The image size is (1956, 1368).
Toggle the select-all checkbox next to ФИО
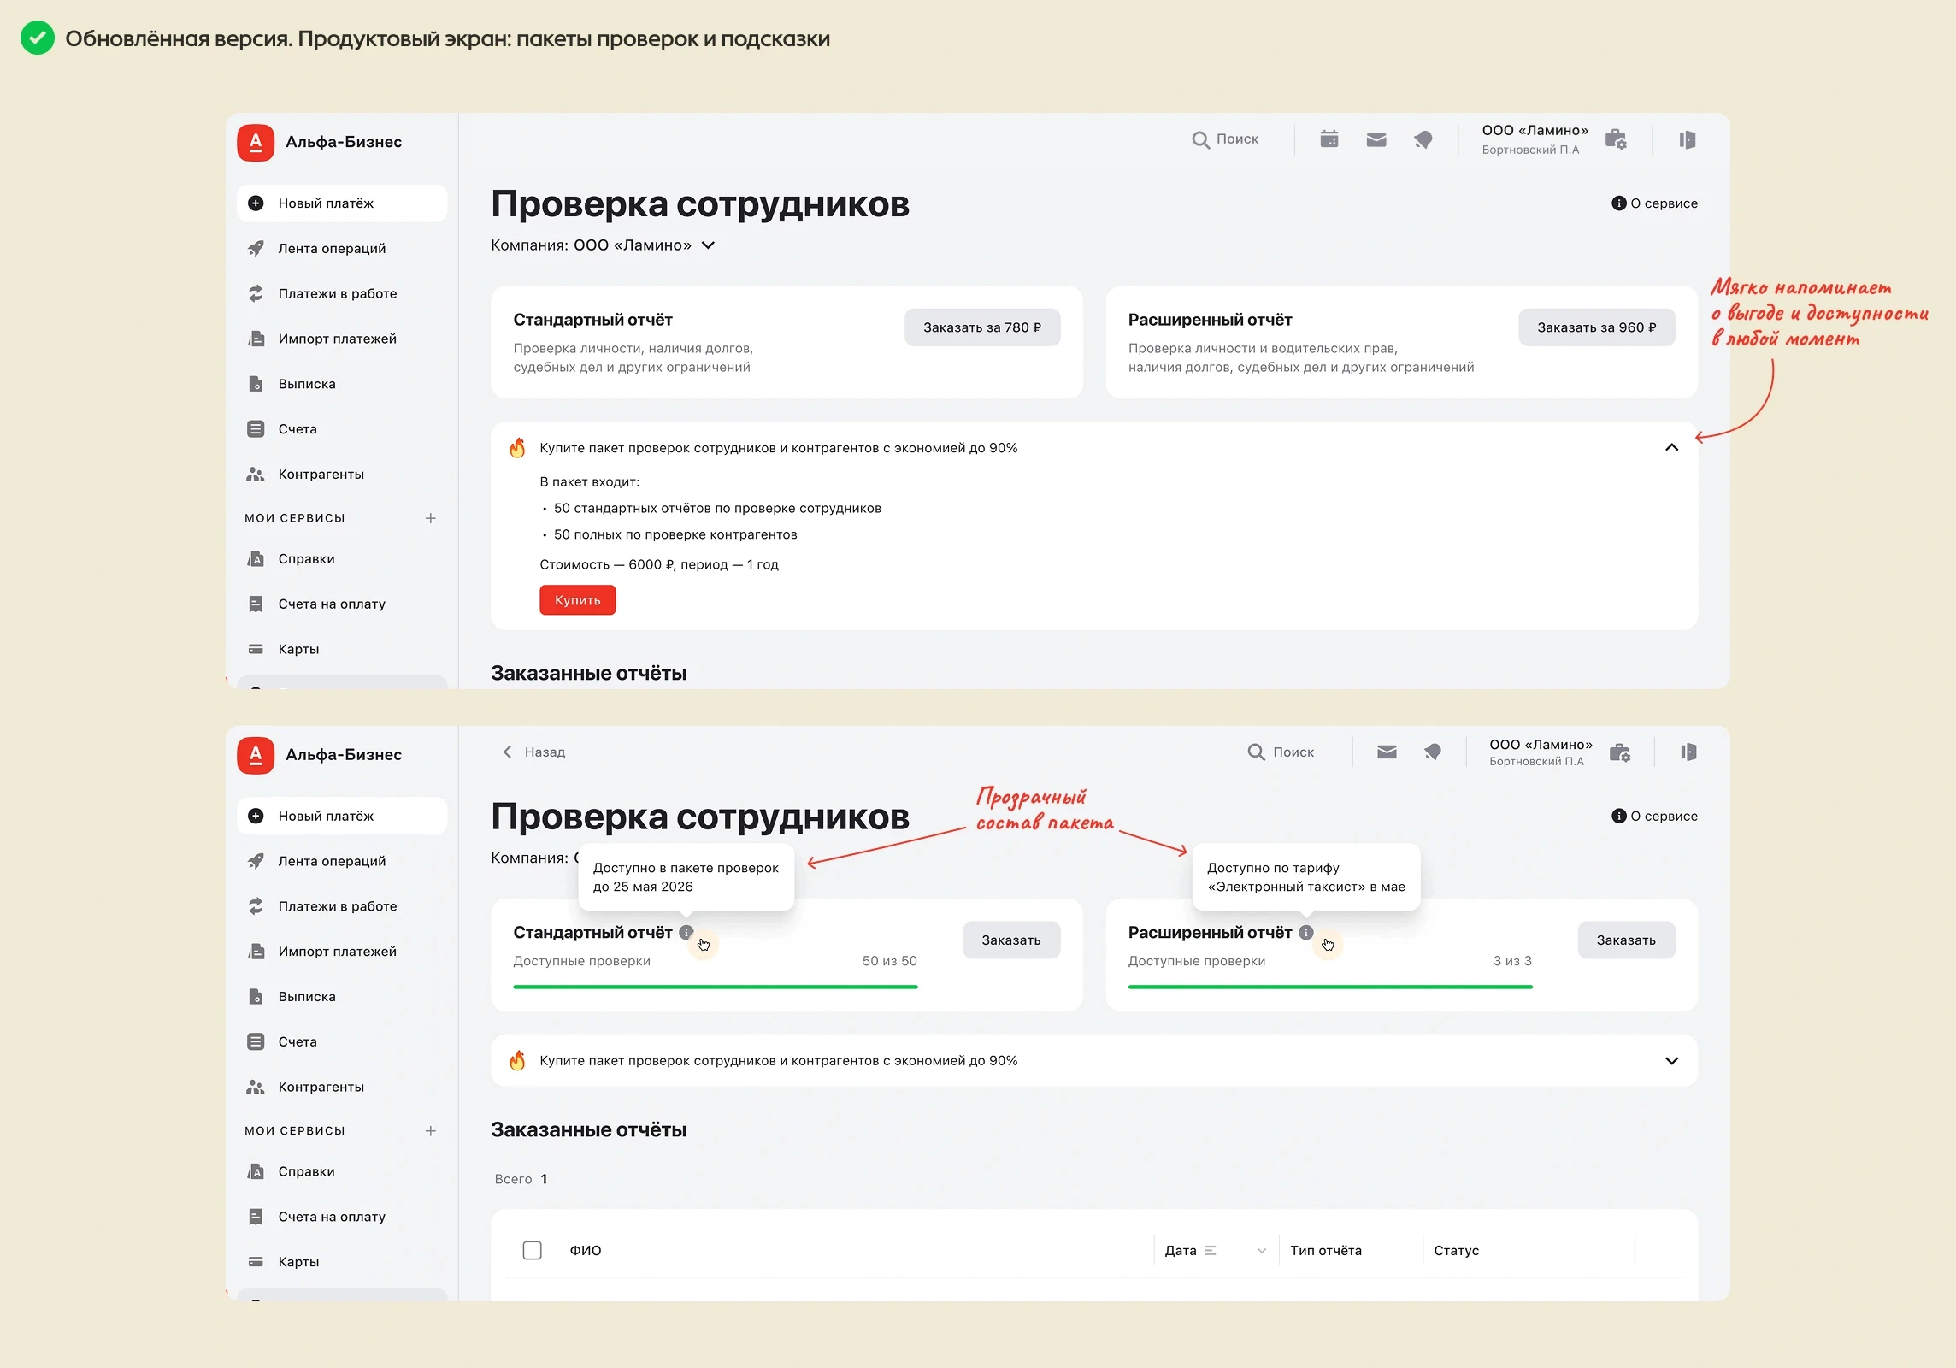532,1250
